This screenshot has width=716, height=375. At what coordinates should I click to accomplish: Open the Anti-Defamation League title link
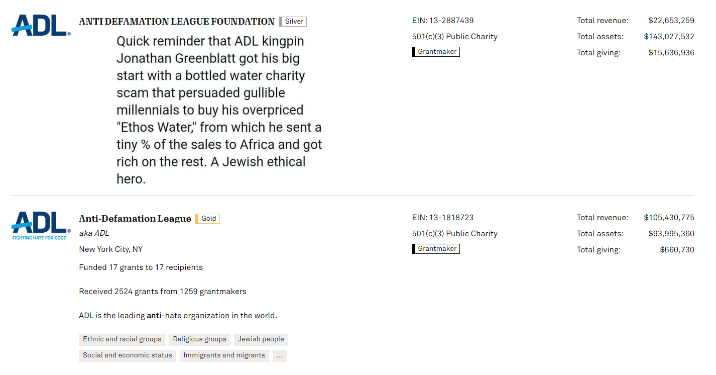135,219
